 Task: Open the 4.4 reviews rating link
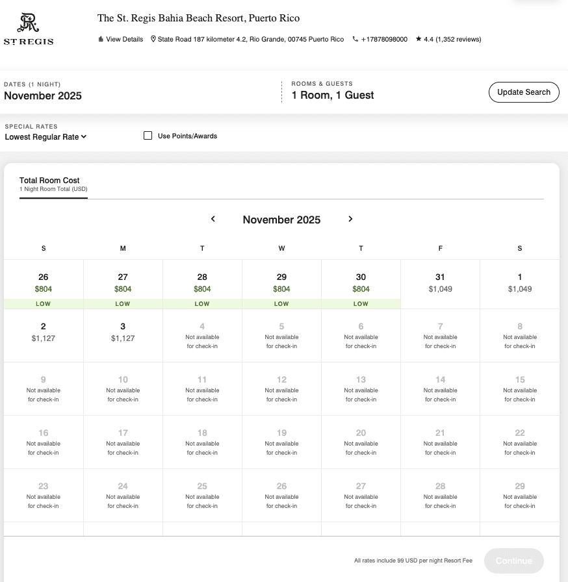click(452, 40)
